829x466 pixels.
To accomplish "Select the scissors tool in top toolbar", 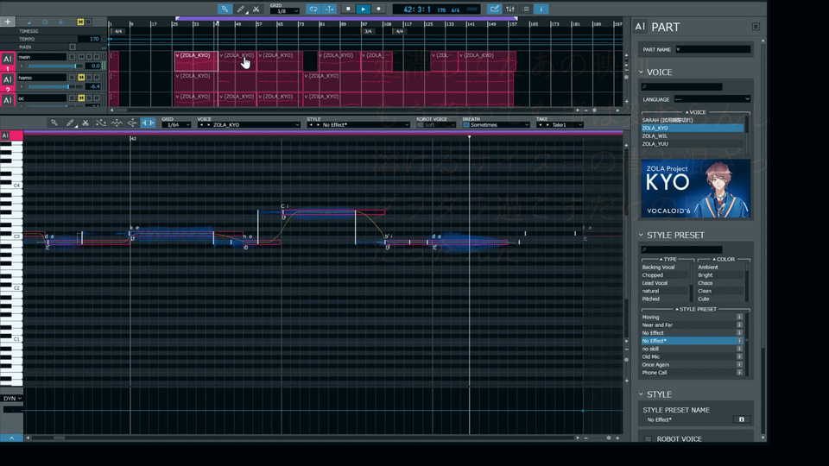I will [x=256, y=9].
